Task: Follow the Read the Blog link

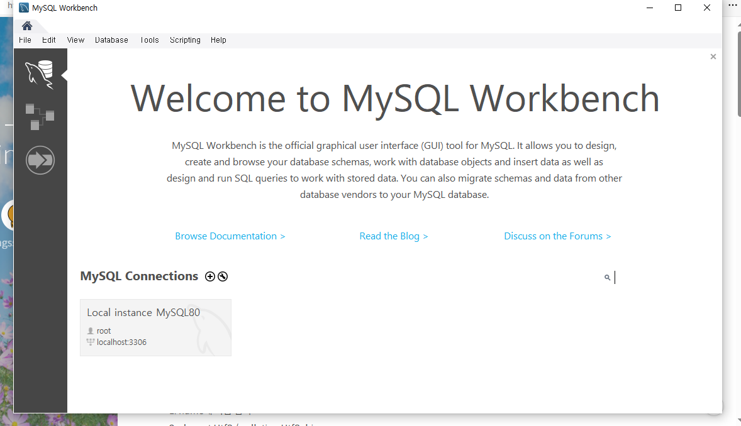Action: [394, 236]
